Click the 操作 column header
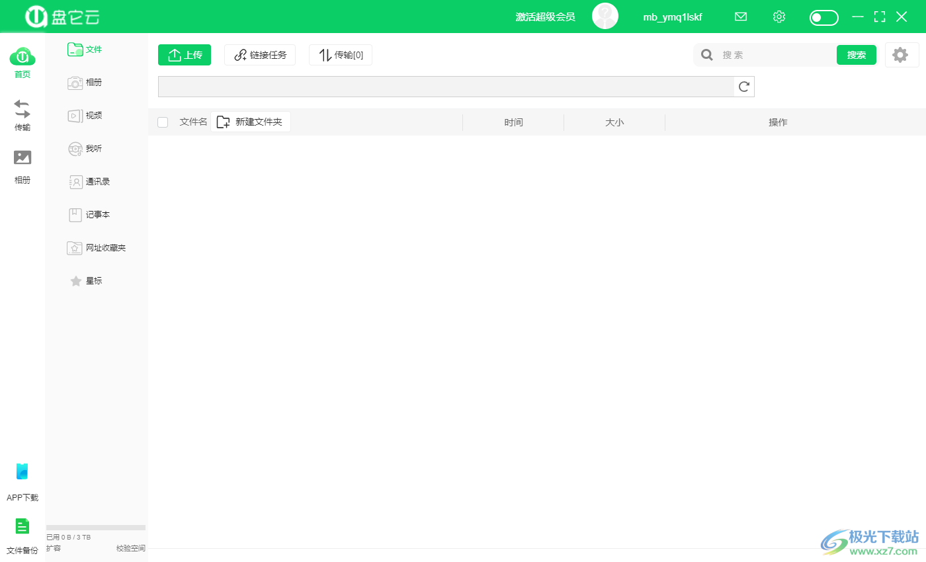This screenshot has width=926, height=562. (x=778, y=122)
